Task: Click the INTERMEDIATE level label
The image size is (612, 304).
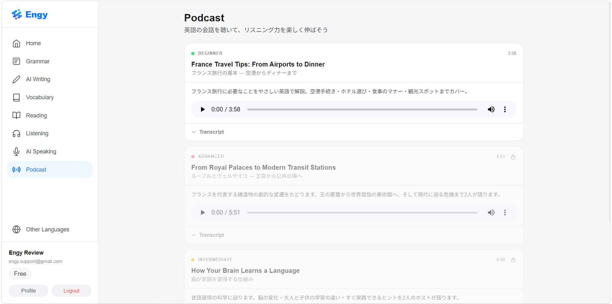Action: (215, 260)
